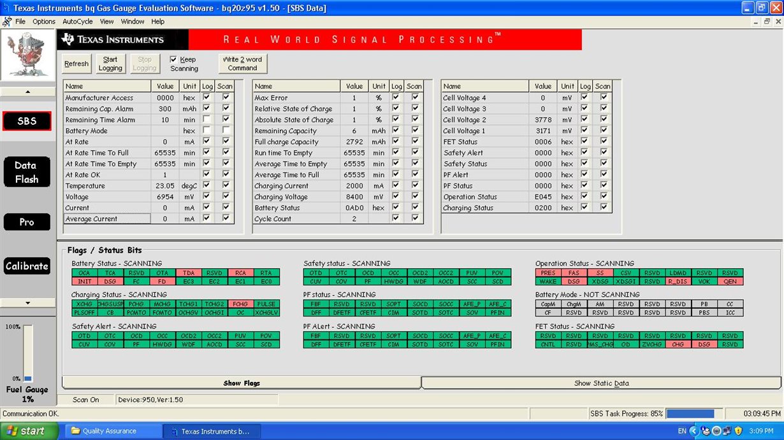Click the Full charge Capacity value 2792
The height and width of the screenshot is (440, 784).
pyautogui.click(x=354, y=141)
